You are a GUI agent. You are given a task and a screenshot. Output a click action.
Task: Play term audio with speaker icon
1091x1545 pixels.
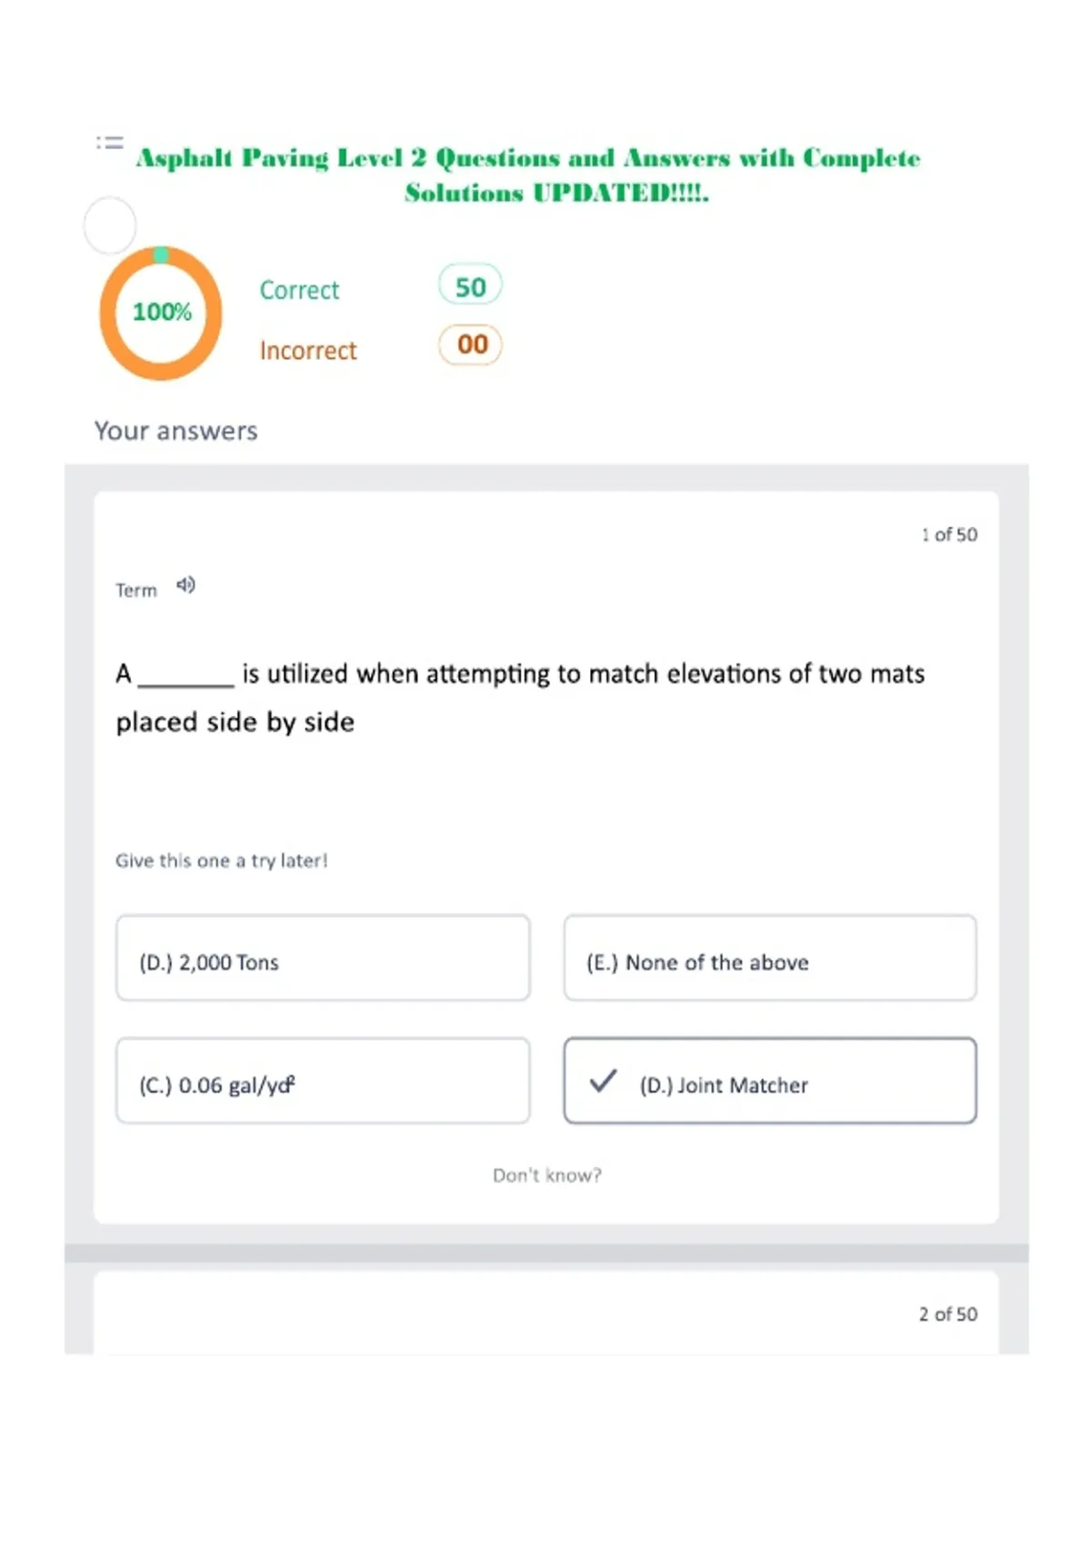coord(185,585)
